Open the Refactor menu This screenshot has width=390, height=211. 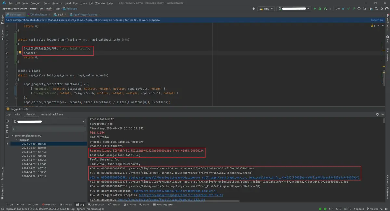(57, 3)
